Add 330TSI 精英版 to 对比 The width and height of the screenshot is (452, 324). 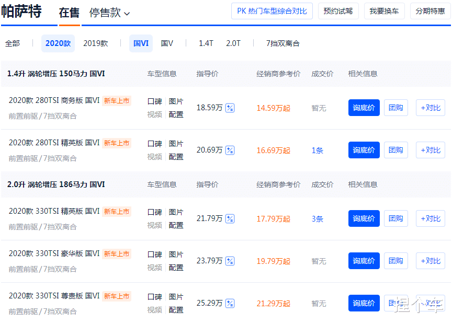click(x=431, y=218)
